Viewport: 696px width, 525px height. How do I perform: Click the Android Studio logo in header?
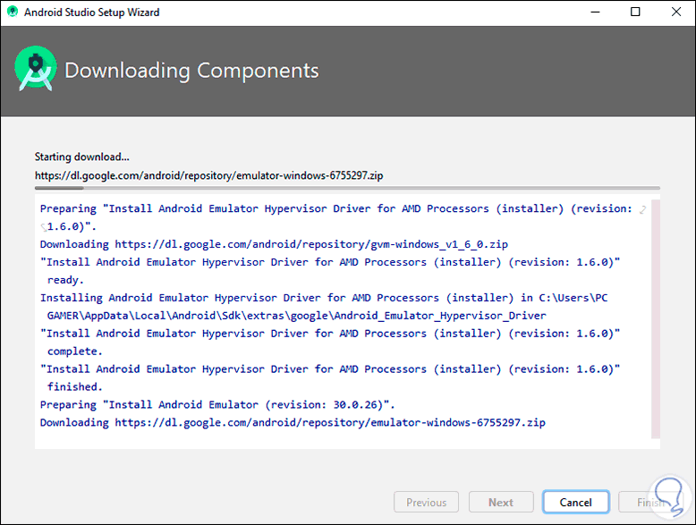[x=35, y=71]
